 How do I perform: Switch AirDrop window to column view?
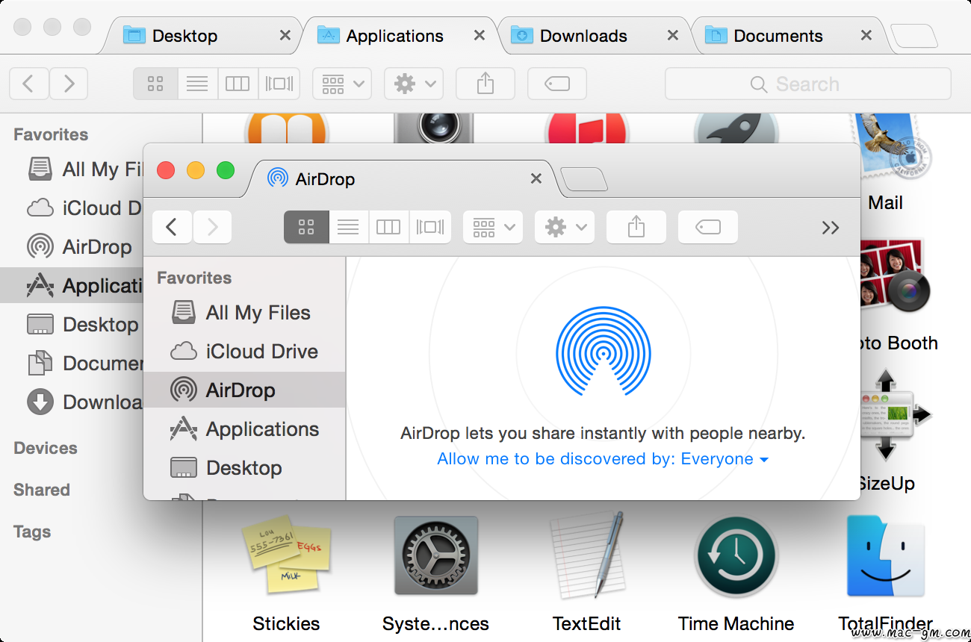388,227
